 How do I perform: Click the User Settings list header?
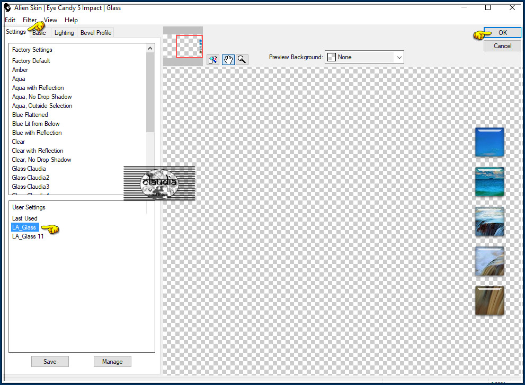point(29,207)
